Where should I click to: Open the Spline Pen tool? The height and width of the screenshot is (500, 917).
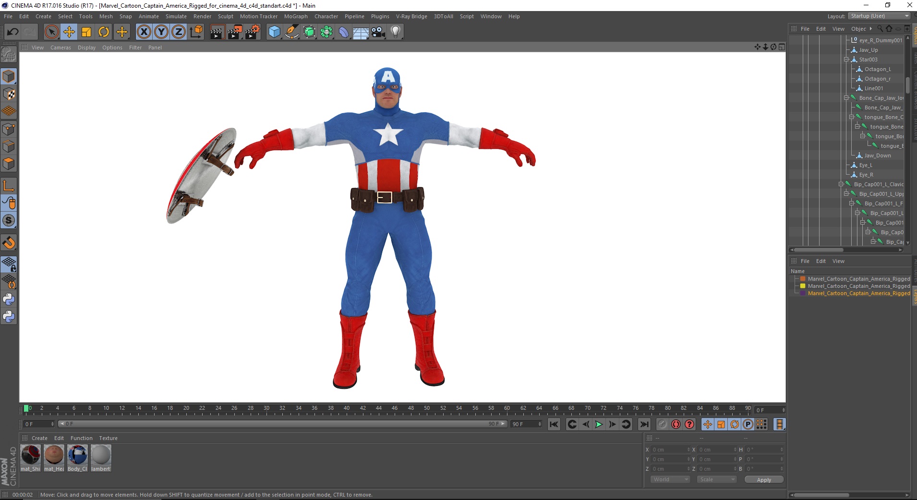click(x=292, y=32)
